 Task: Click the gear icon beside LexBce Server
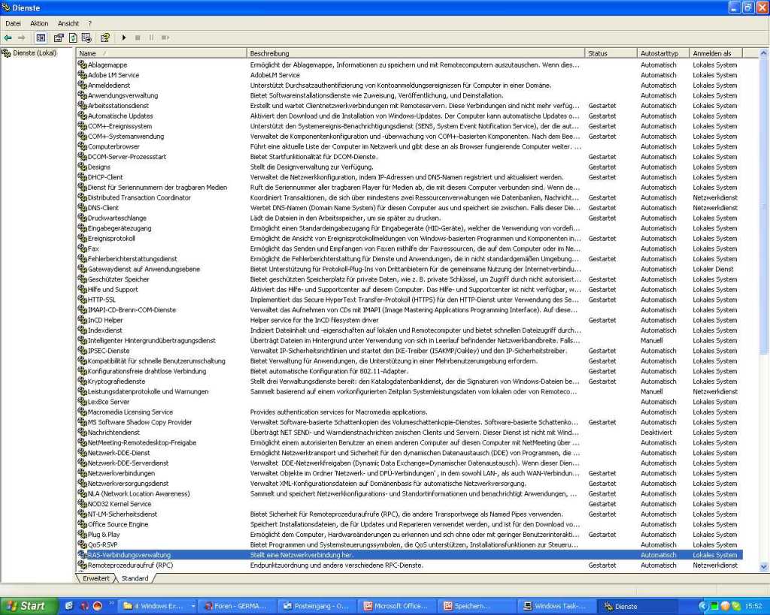(x=82, y=401)
